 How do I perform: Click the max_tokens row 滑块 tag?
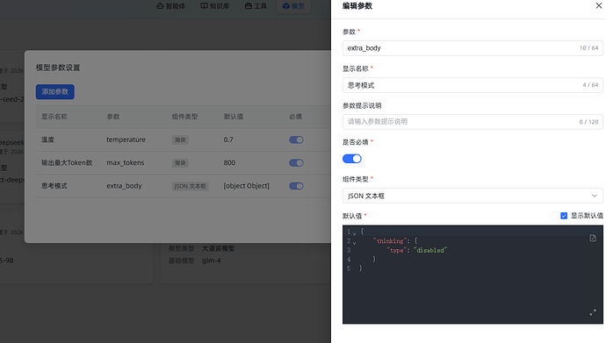tap(180, 163)
